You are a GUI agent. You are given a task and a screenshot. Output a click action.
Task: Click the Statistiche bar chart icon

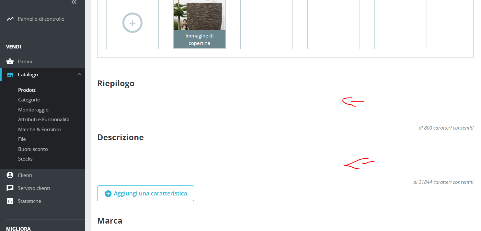[10, 201]
